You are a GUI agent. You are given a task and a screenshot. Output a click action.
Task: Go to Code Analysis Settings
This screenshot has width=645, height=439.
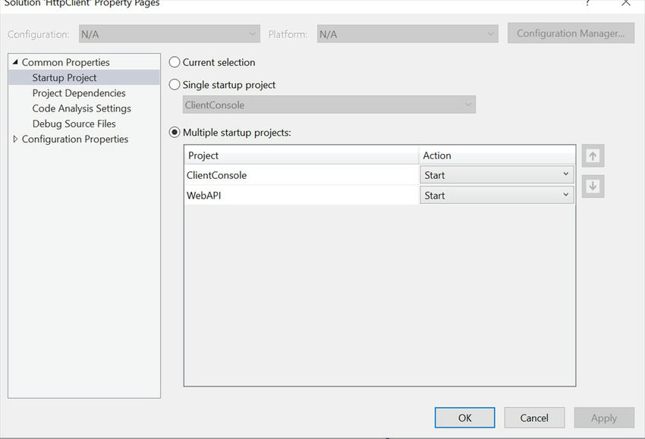click(x=81, y=108)
